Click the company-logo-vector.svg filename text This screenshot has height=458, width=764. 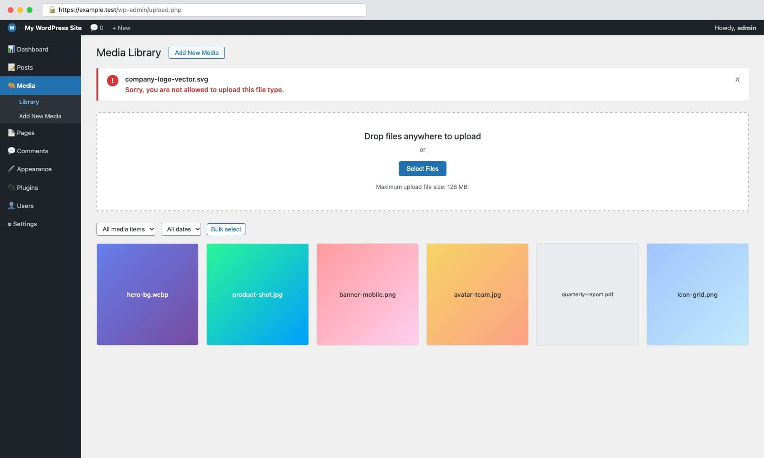[167, 79]
